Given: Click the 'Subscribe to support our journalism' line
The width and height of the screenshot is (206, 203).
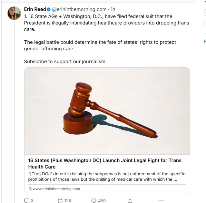Looking at the screenshot, I should [65, 61].
